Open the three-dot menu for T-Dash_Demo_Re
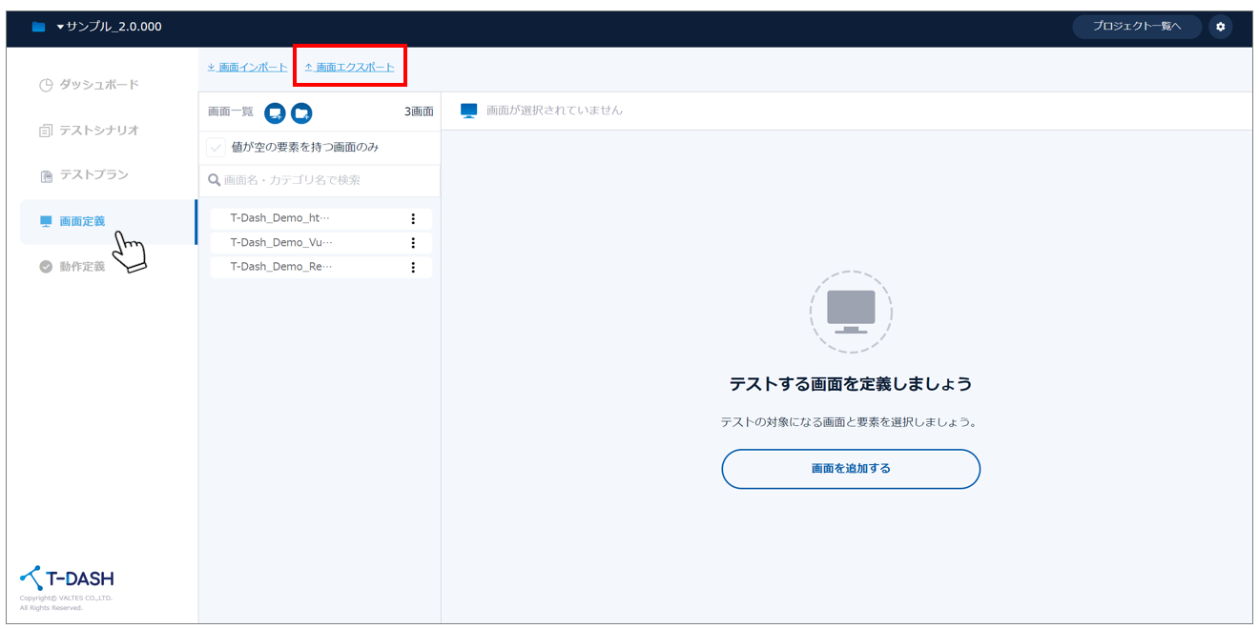 click(413, 268)
